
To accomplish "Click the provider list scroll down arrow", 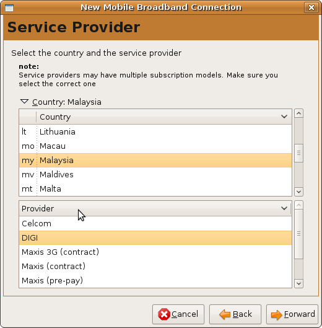I will (298, 283).
